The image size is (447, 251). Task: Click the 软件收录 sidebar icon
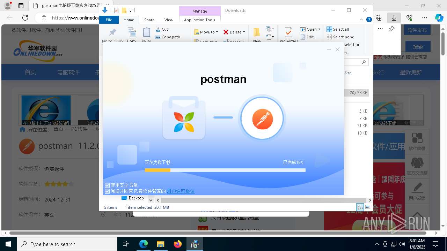(x=417, y=141)
